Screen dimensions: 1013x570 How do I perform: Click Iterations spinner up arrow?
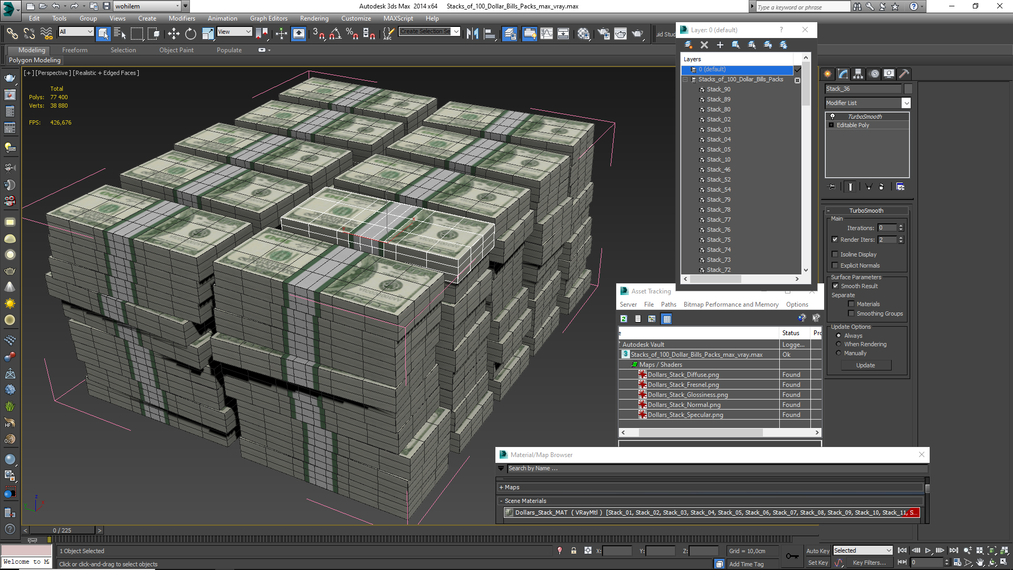point(901,226)
